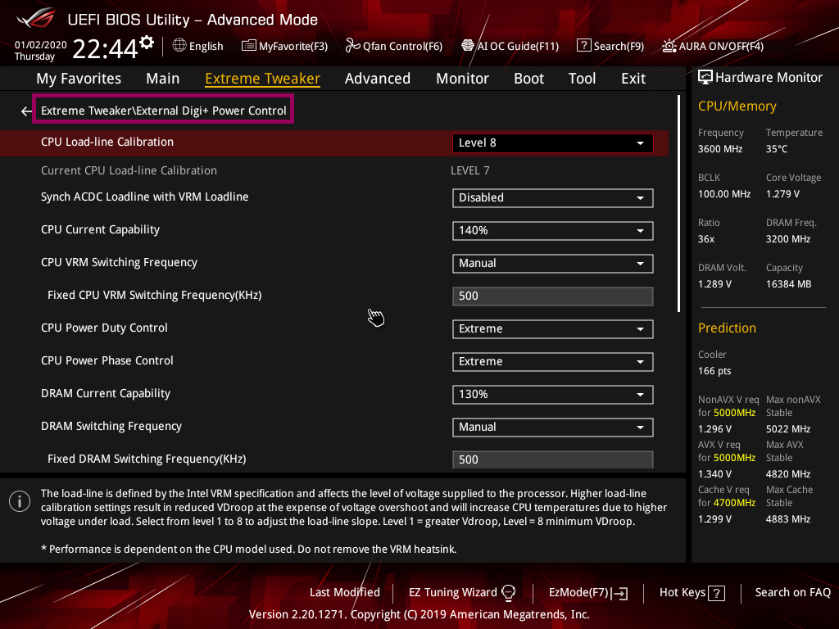Open the Exit tab
Image resolution: width=839 pixels, height=629 pixels.
coord(633,79)
